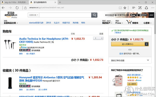Click the search magnifier button
This screenshot has height=97, width=156.
94,15
